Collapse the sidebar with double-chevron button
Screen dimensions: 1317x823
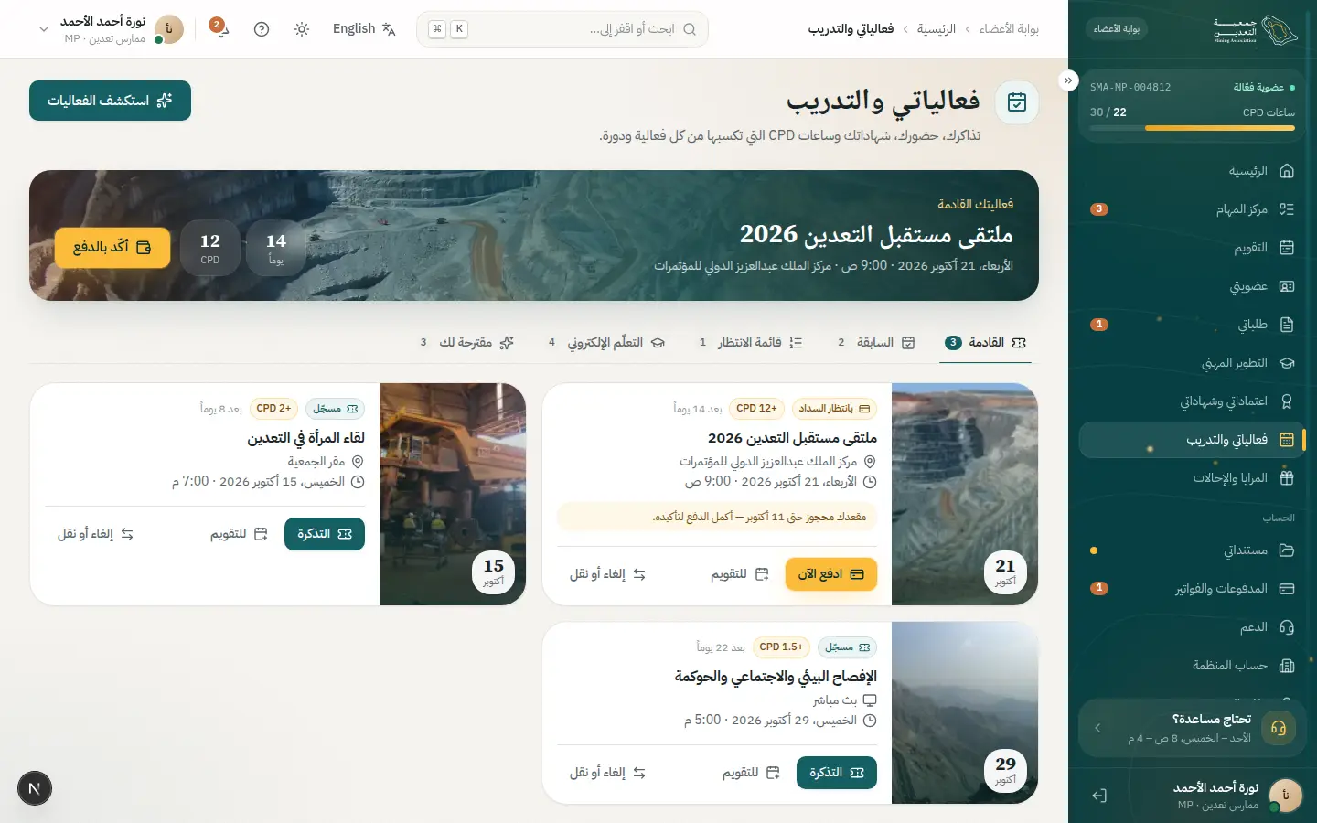(1068, 80)
